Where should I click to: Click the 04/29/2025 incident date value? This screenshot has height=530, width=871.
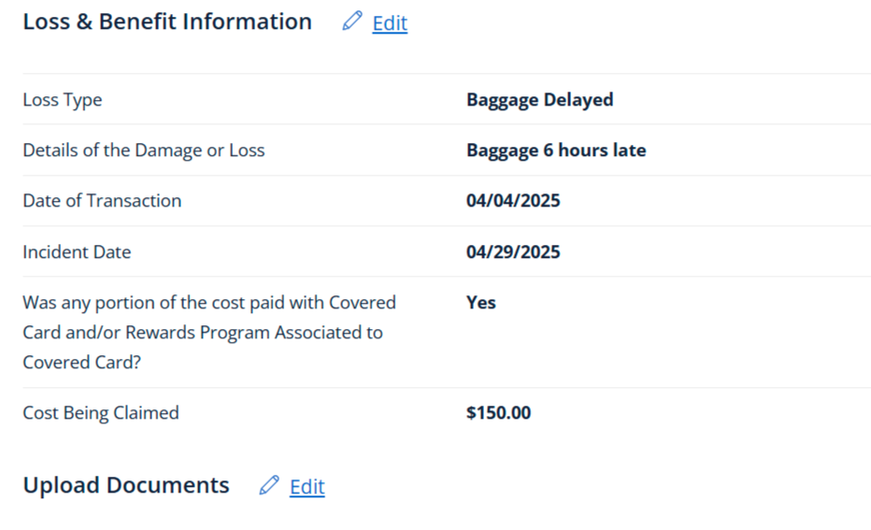point(513,251)
